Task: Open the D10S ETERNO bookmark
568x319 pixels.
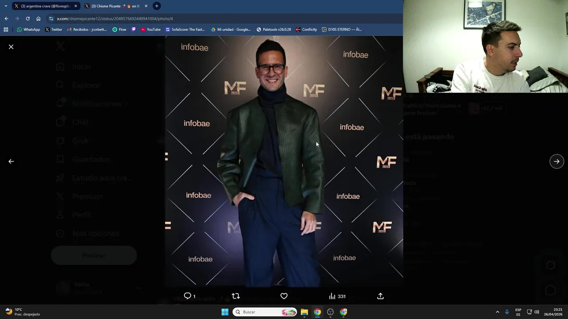Action: tap(342, 30)
